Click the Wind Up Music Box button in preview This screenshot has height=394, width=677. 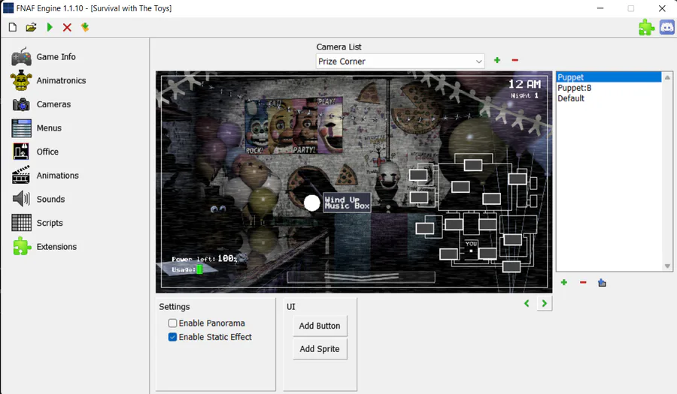tap(347, 203)
